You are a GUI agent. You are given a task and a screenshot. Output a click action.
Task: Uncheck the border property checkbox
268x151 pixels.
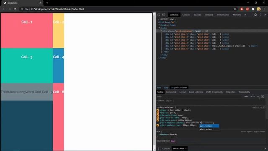(158, 110)
